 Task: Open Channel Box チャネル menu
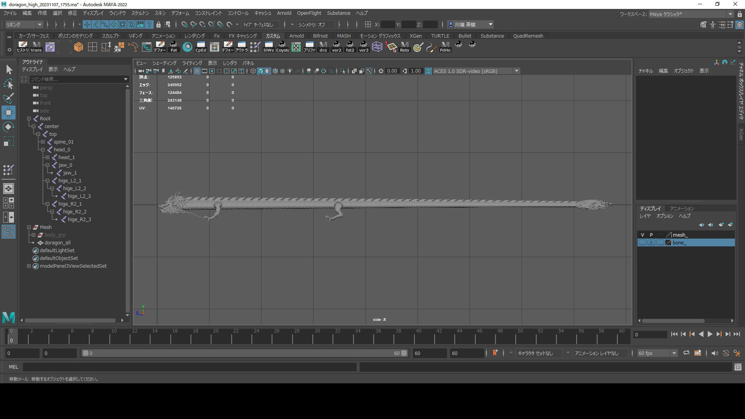pos(646,71)
